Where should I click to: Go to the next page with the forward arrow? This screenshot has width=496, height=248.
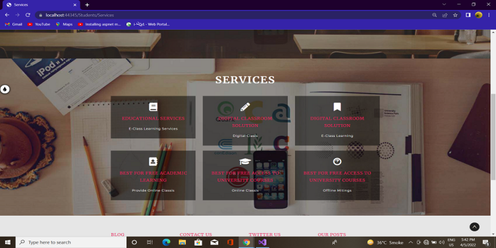(17, 15)
